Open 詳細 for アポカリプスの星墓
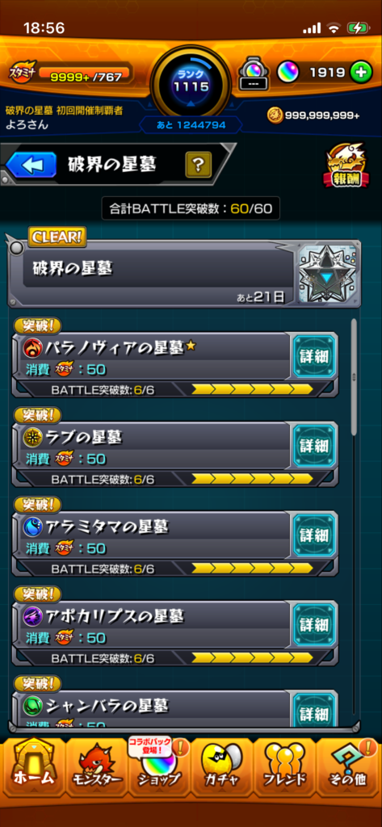Viewport: 382px width, 827px height. point(314,624)
